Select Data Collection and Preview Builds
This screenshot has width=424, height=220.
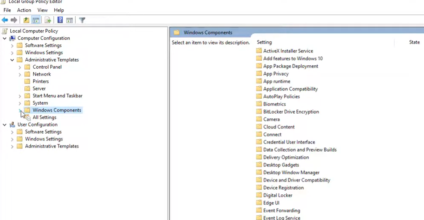click(x=300, y=150)
